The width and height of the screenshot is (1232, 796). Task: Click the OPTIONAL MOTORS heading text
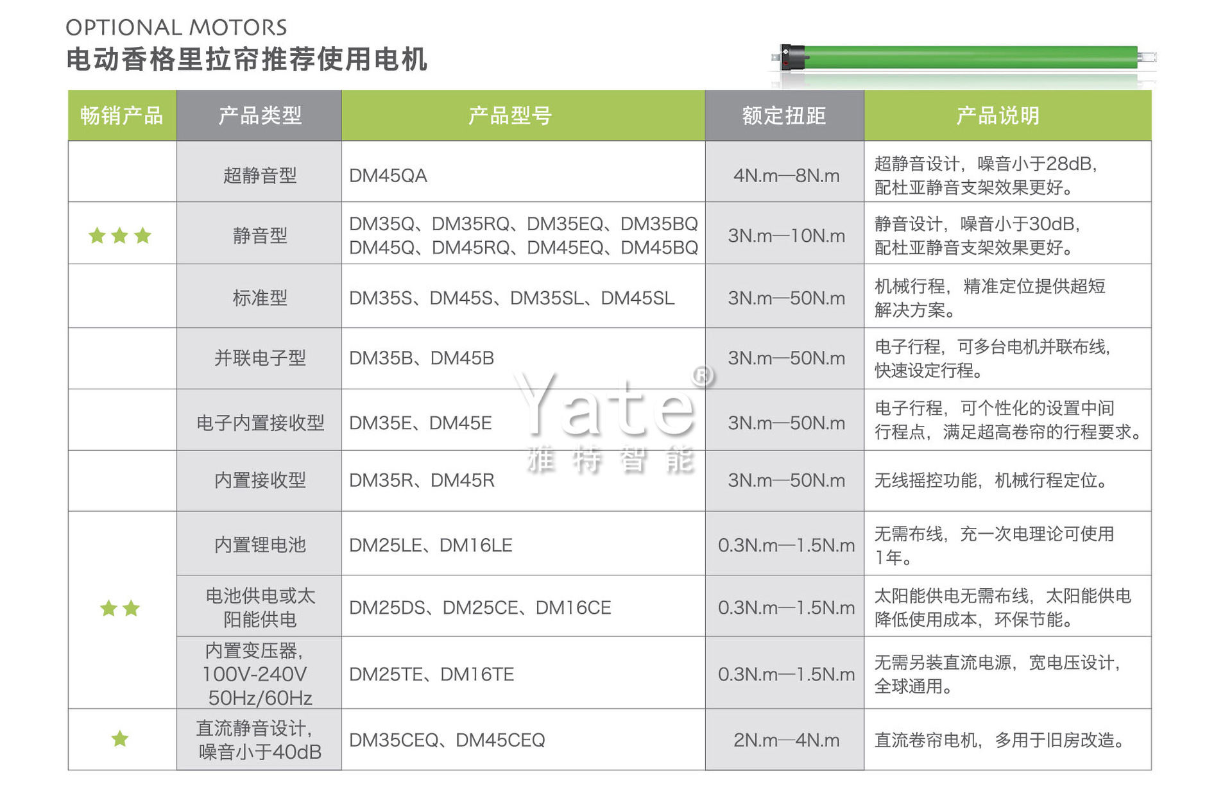coord(176,28)
